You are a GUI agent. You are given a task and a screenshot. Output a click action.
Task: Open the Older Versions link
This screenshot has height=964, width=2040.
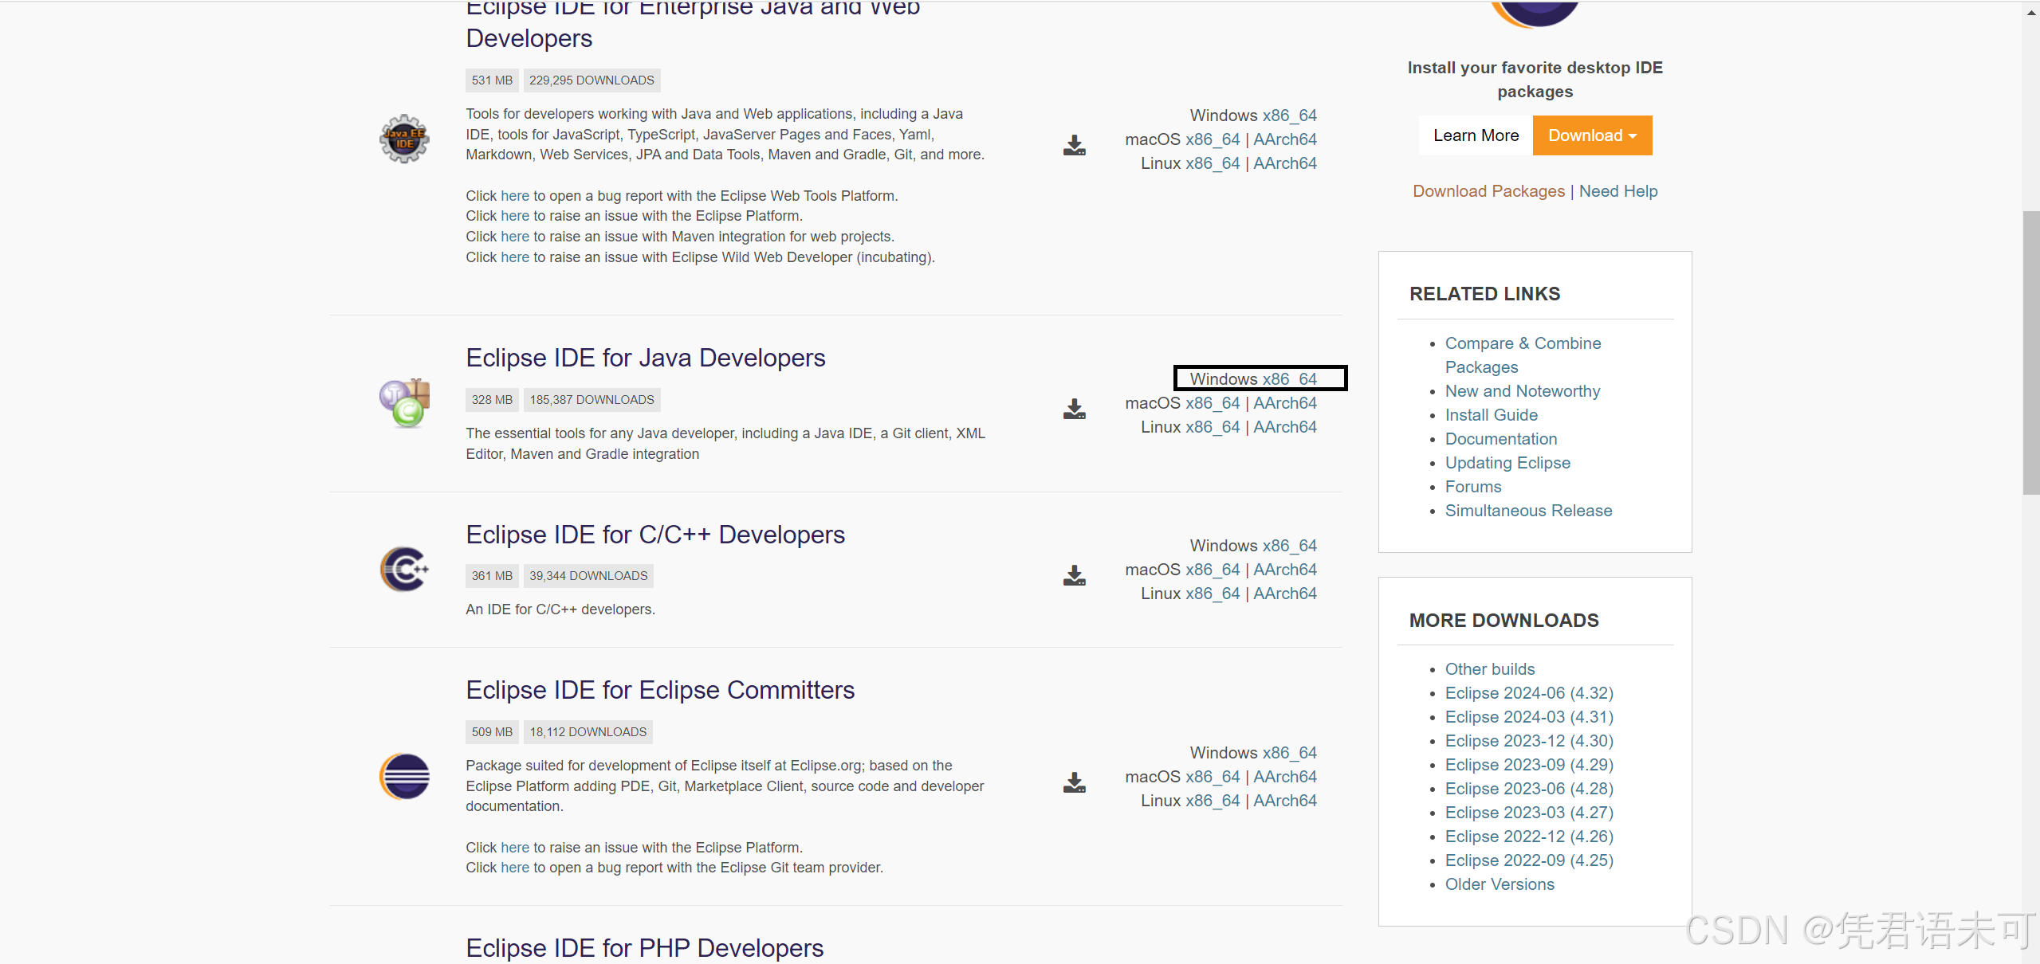coord(1500,884)
